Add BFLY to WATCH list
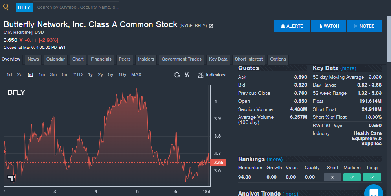Image resolution: width=391 pixels, height=196 pixels. (x=329, y=26)
